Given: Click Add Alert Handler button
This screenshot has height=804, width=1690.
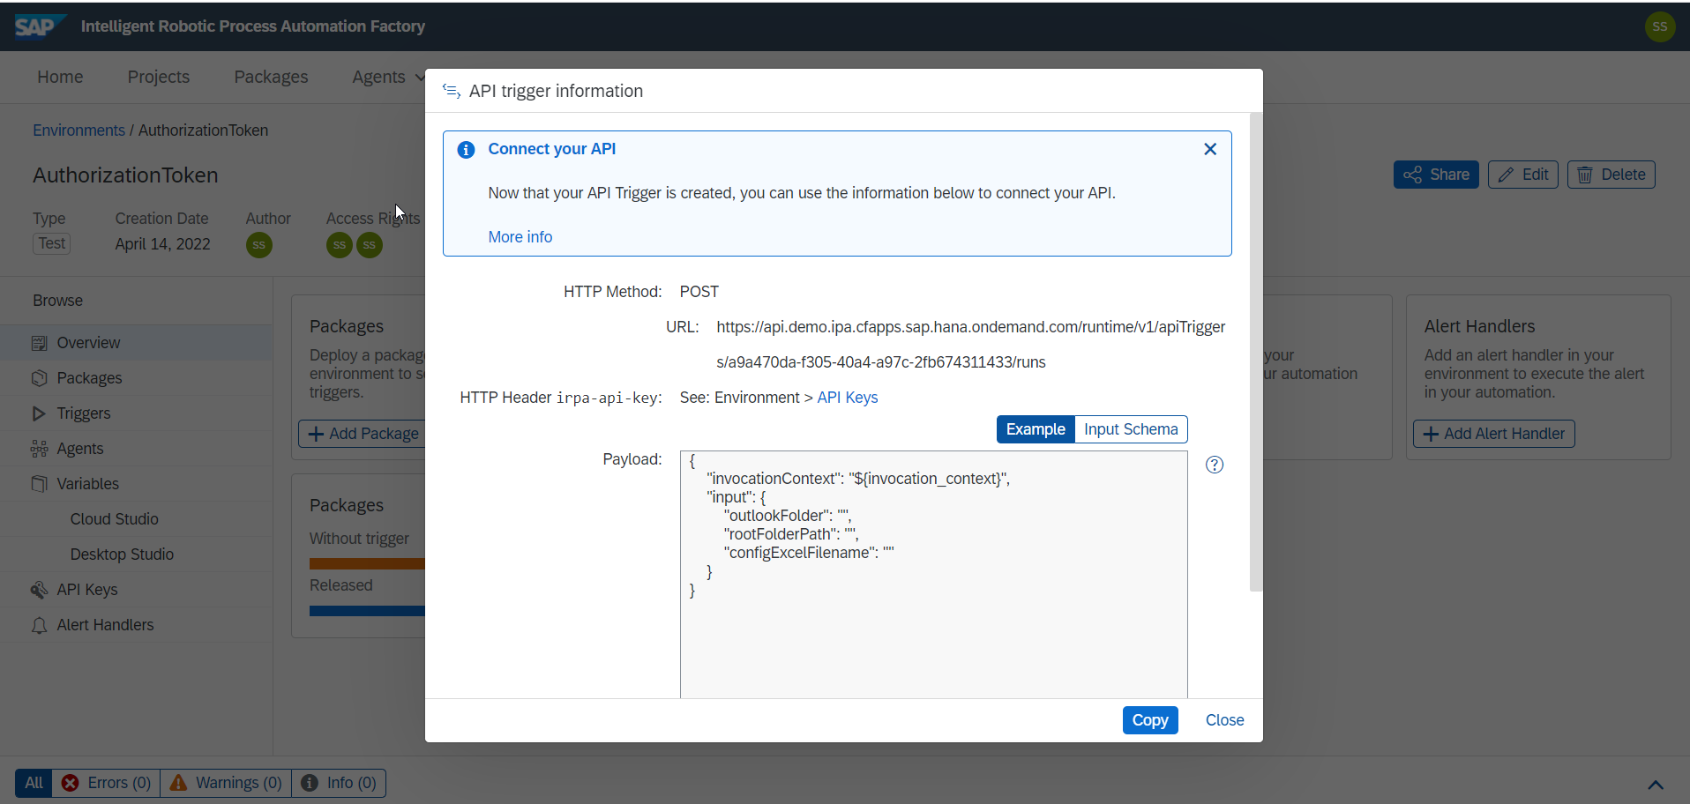Looking at the screenshot, I should point(1493,434).
